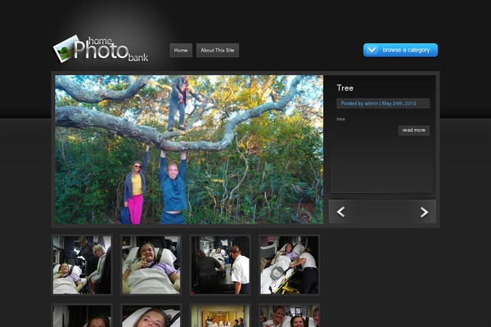Open the Tree post title
Image resolution: width=491 pixels, height=327 pixels.
(x=345, y=88)
